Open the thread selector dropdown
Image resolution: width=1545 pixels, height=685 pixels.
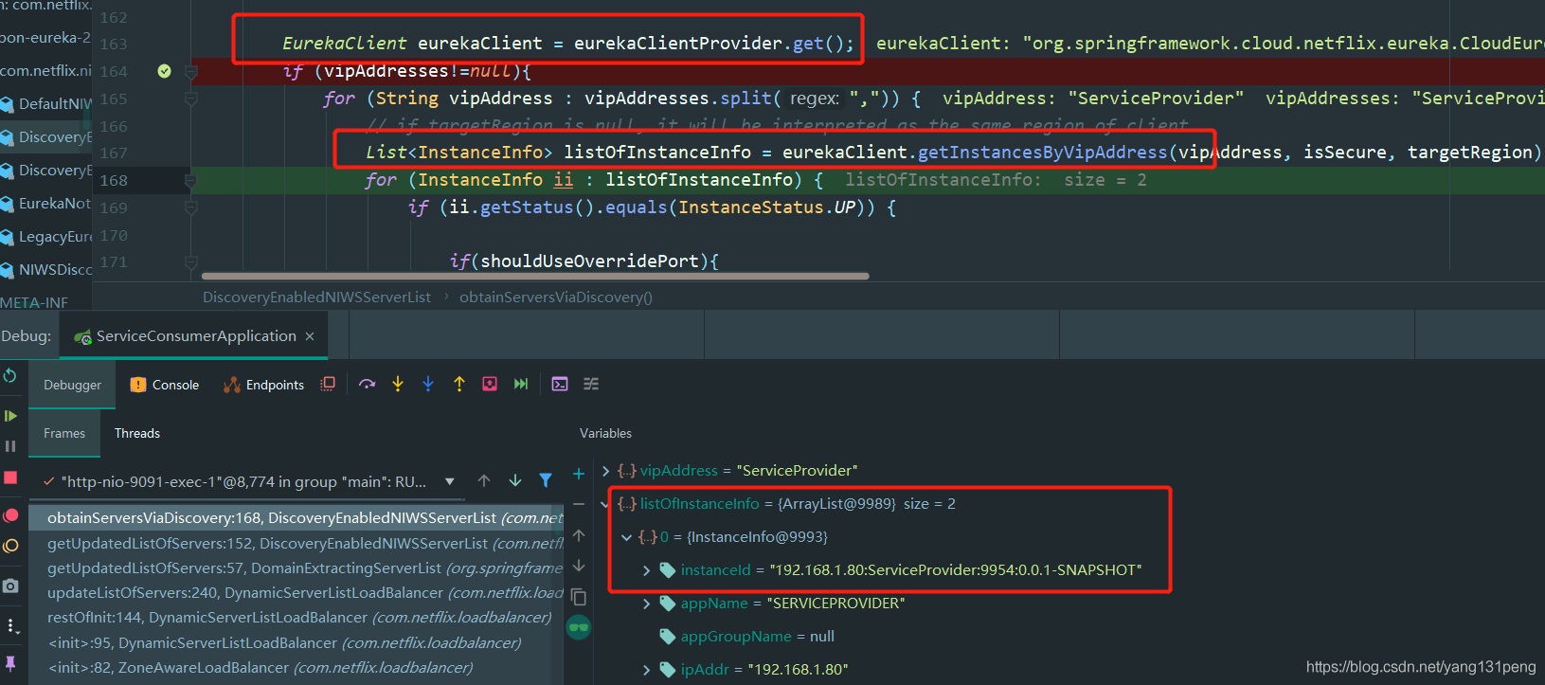[450, 481]
